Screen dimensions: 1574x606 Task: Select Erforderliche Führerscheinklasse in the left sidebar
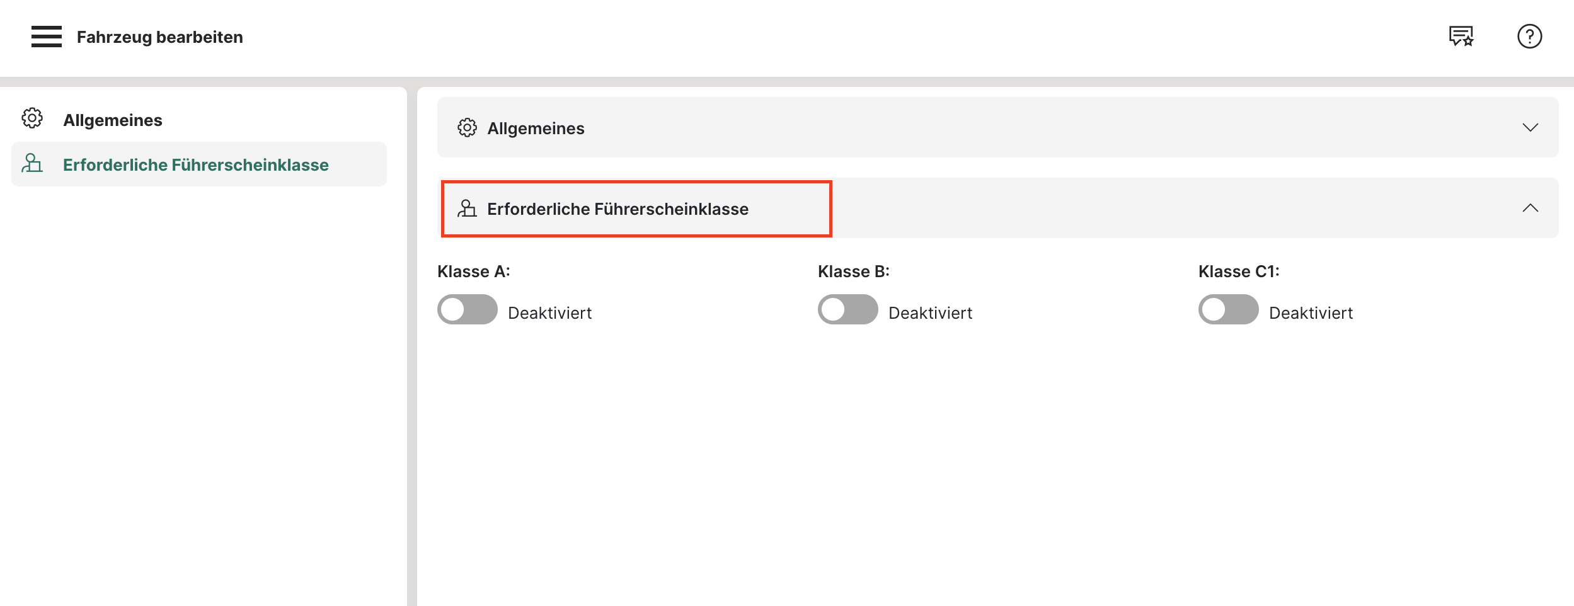click(195, 165)
